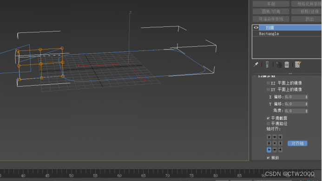322x181 pixels.
Task: Collapse the 扫描参数 rollout header
Action: [267, 76]
